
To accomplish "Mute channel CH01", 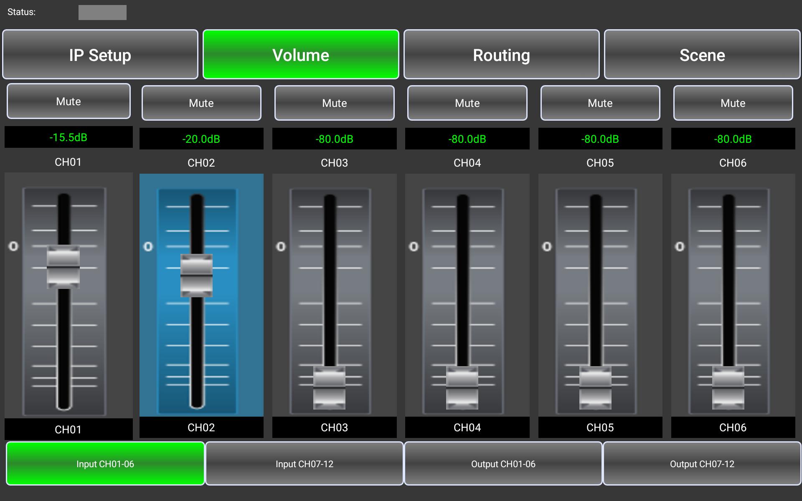I will pos(69,101).
